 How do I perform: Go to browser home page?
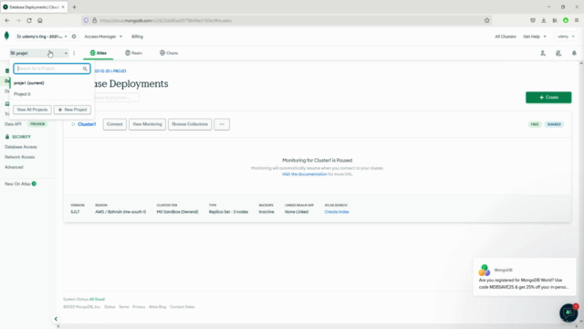[40, 20]
